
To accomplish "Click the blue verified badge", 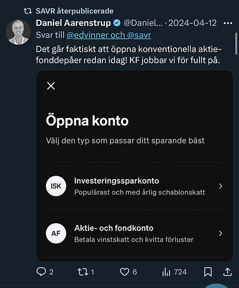I will [117, 23].
